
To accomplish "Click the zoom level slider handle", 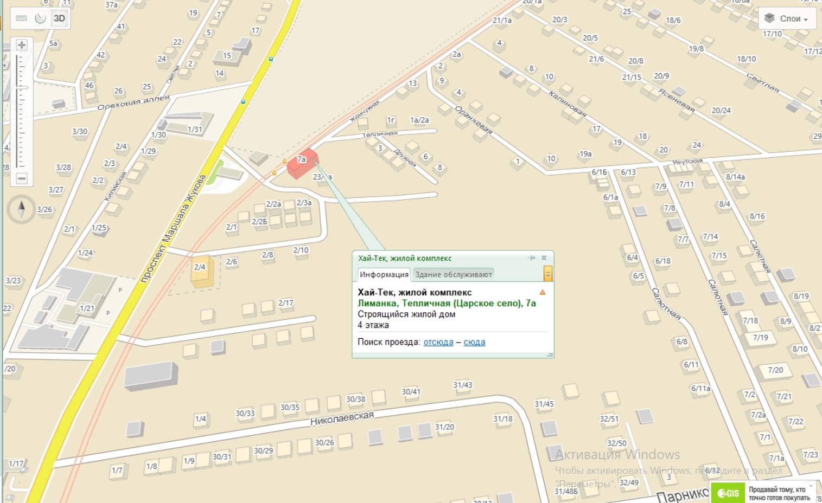I will point(22,87).
